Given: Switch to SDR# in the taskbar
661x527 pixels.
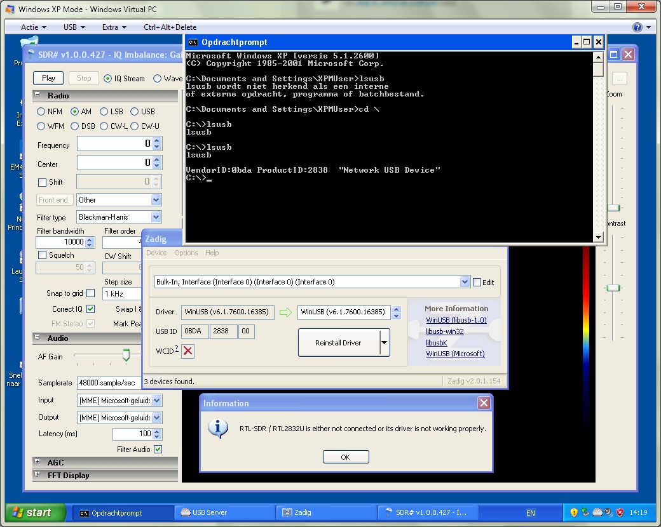Looking at the screenshot, I should (428, 512).
